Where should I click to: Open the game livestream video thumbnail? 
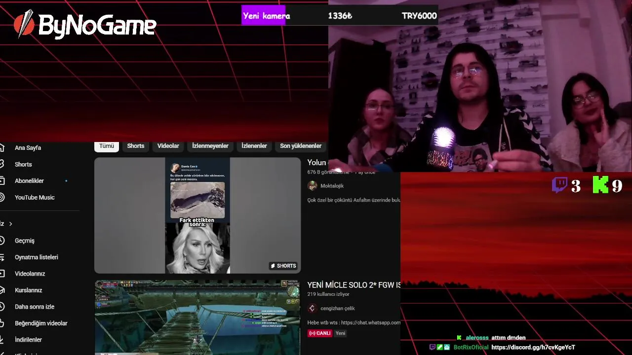tap(197, 318)
